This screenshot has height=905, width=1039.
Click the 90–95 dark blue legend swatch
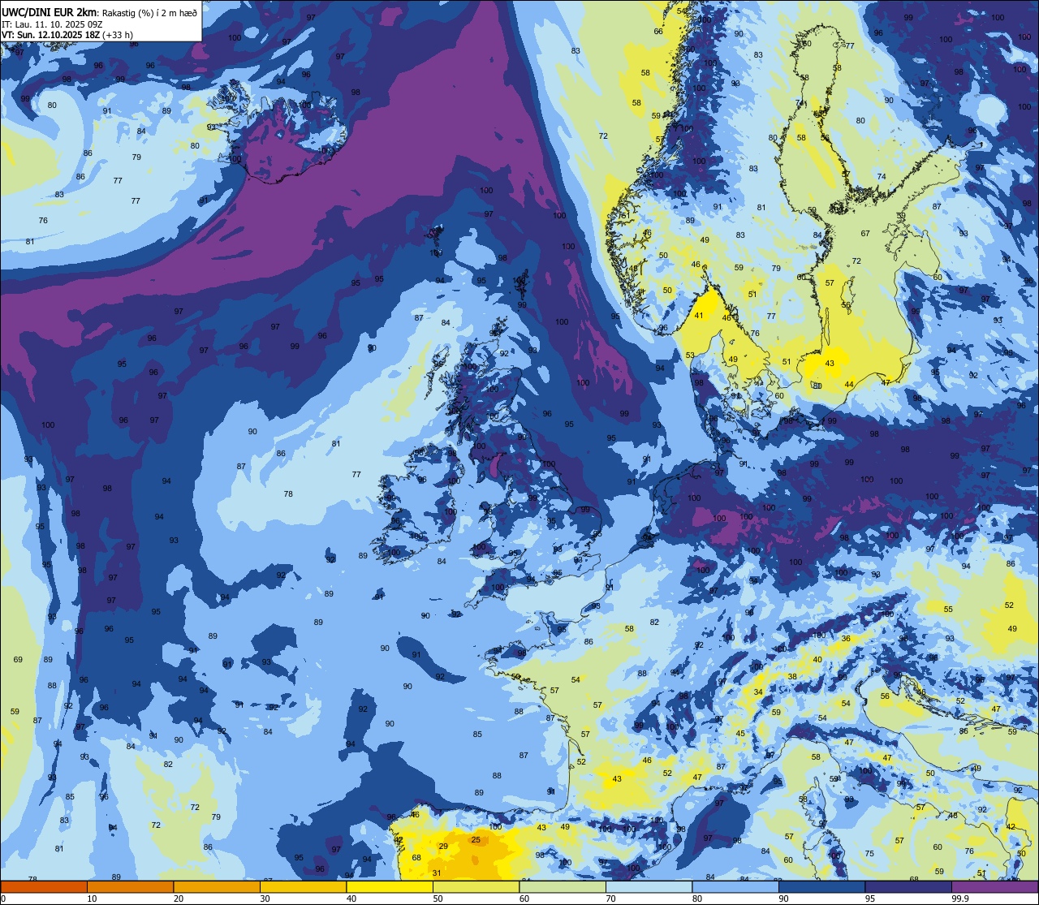tap(821, 886)
